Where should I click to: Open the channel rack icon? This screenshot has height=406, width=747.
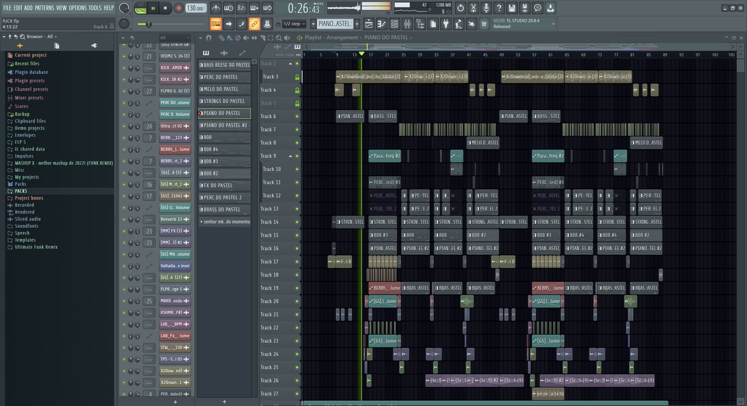pos(394,24)
